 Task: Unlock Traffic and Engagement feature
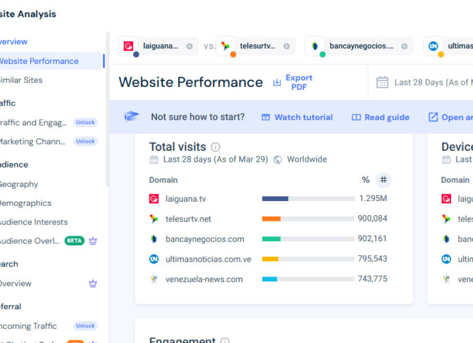pos(86,122)
